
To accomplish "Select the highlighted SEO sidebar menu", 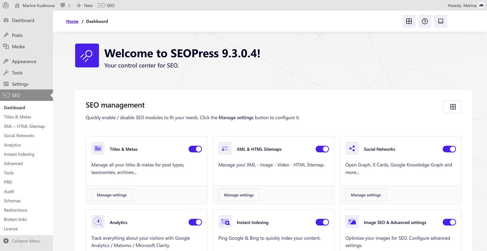I will point(26,95).
